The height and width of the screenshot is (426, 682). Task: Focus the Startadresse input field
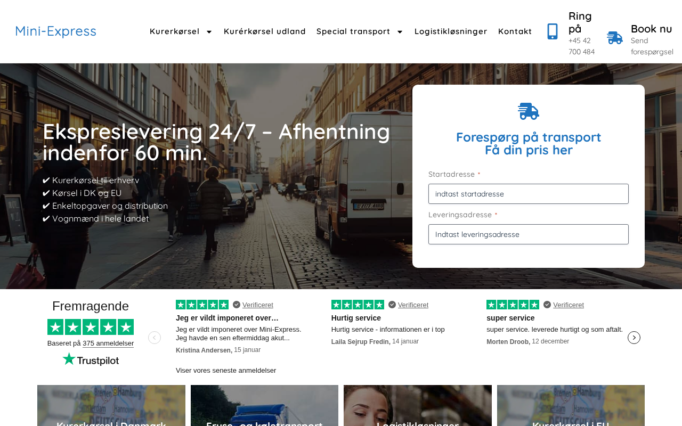click(529, 194)
